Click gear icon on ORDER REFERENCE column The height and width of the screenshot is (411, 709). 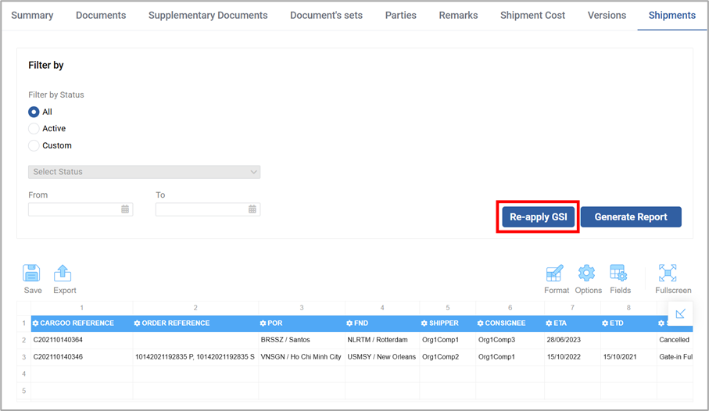[137, 323]
